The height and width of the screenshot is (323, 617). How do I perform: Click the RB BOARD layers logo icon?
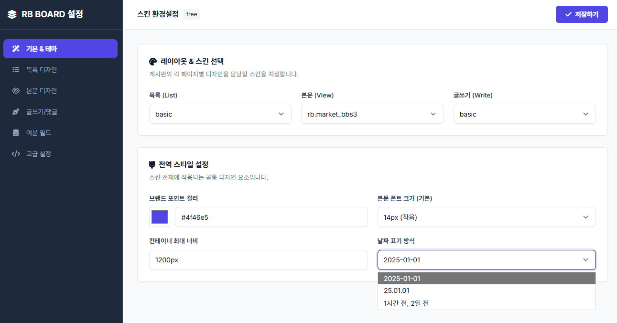point(12,14)
